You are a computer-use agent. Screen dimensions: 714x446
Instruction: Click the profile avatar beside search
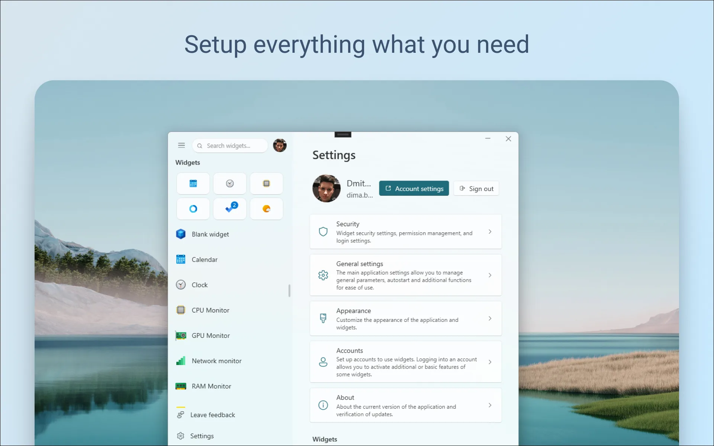tap(280, 145)
